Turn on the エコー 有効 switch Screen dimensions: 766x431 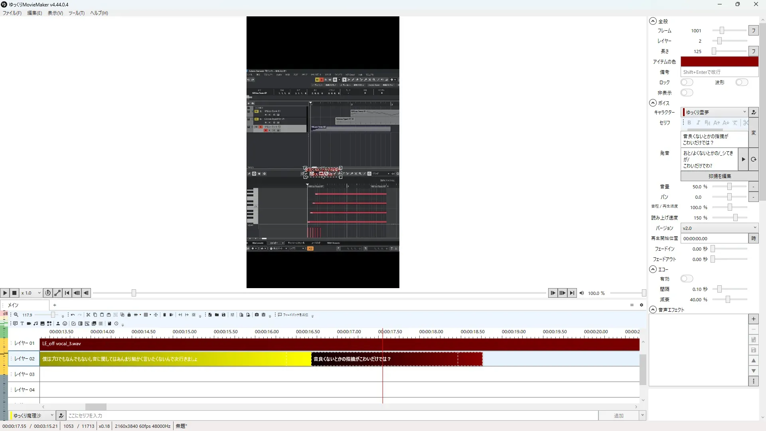(687, 279)
